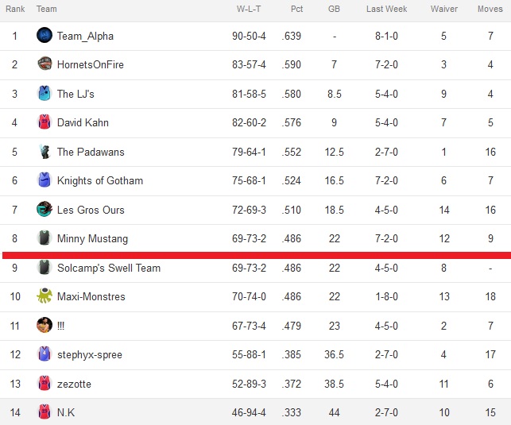511x425 pixels.
Task: Click N.K team name
Action: pyautogui.click(x=66, y=412)
